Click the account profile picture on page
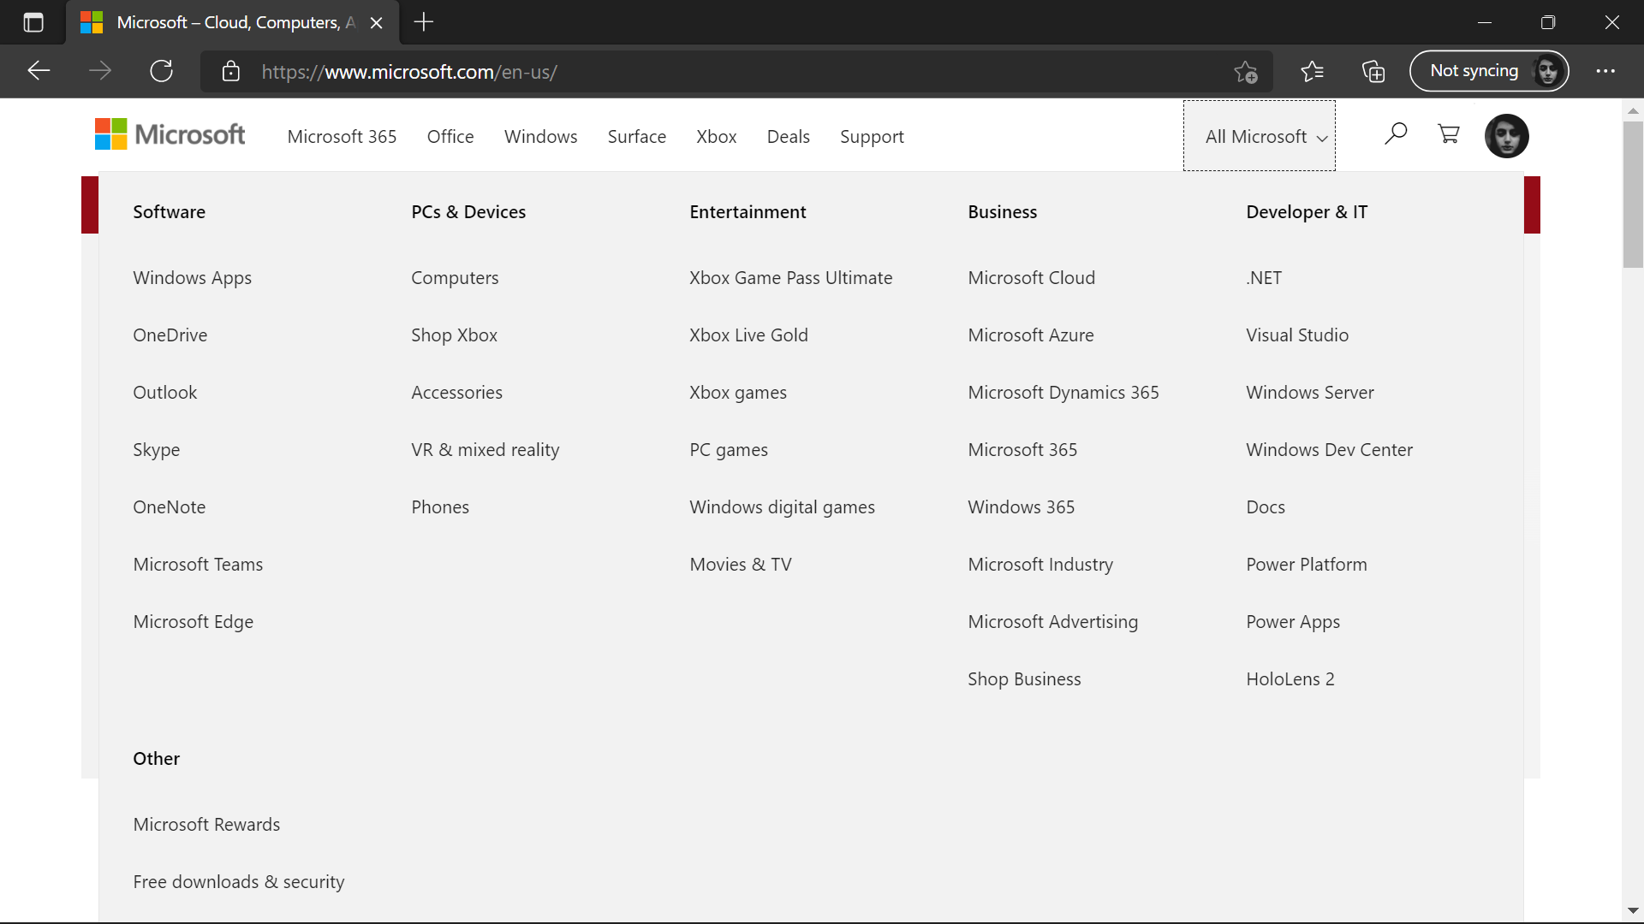The width and height of the screenshot is (1644, 924). click(1506, 136)
